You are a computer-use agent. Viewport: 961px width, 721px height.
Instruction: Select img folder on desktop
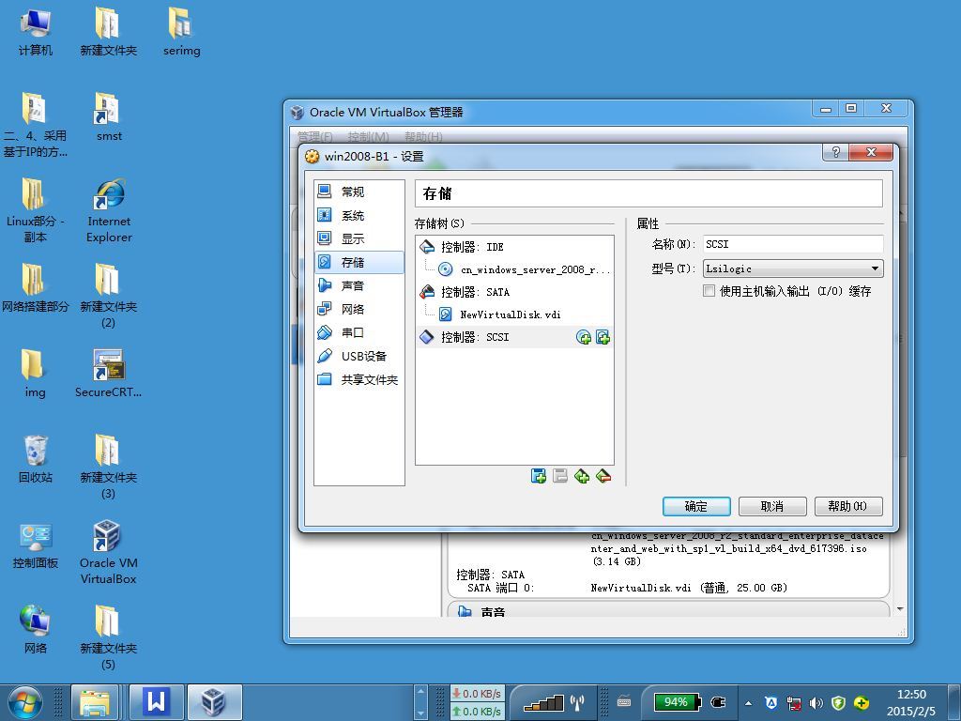click(35, 374)
